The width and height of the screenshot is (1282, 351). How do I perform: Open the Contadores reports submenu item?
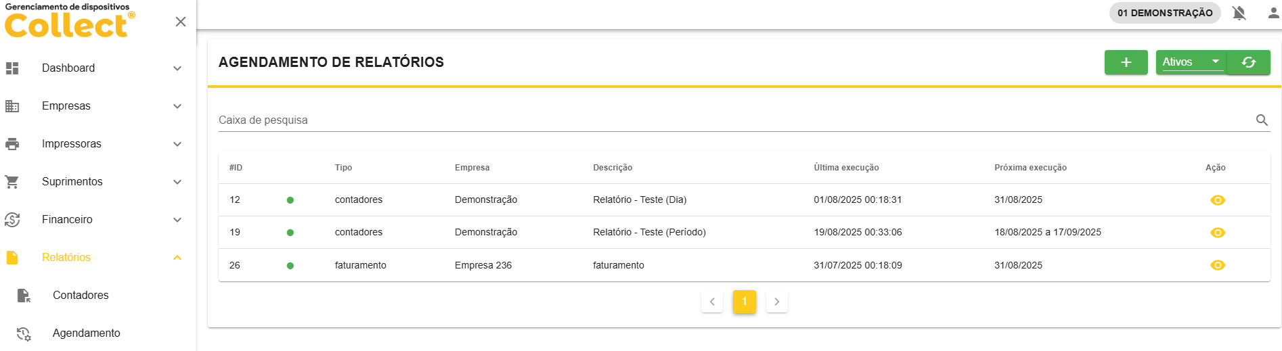pyautogui.click(x=81, y=296)
